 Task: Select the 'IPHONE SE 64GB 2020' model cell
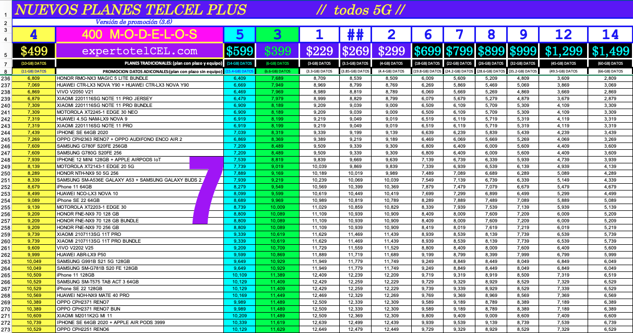(139, 133)
